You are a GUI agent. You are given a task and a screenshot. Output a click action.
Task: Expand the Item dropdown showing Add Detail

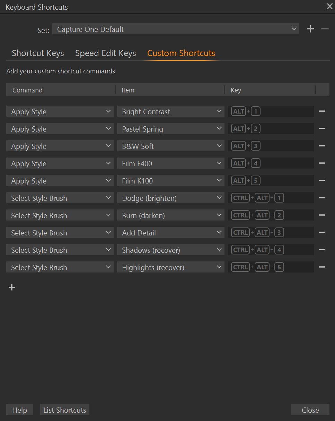(x=170, y=233)
